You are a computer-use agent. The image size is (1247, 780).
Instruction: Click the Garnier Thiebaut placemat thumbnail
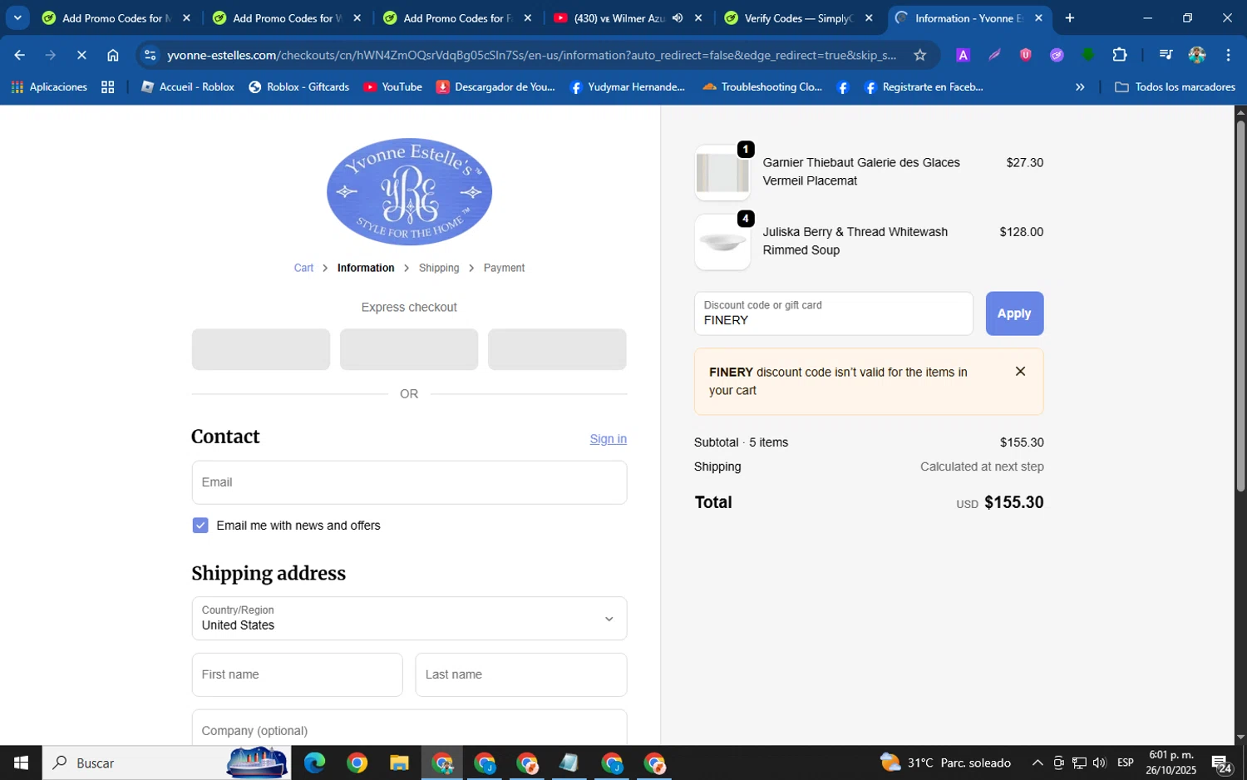pos(722,173)
